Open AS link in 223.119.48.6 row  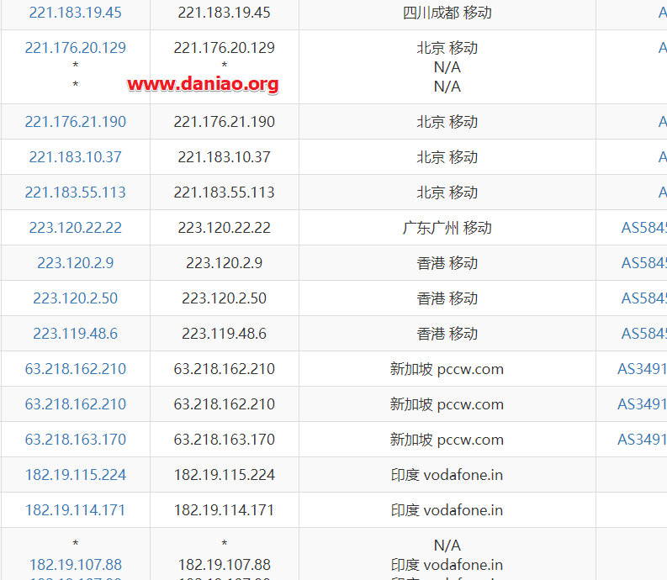click(643, 334)
